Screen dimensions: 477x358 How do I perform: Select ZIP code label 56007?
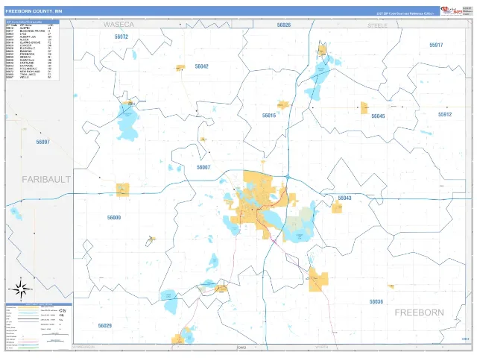(x=203, y=167)
